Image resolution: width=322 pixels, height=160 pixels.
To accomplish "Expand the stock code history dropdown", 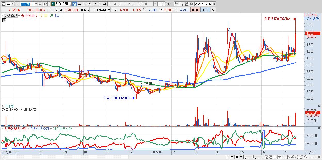I will [36, 4].
